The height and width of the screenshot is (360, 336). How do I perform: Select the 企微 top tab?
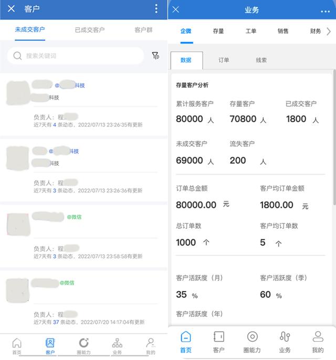click(x=186, y=31)
